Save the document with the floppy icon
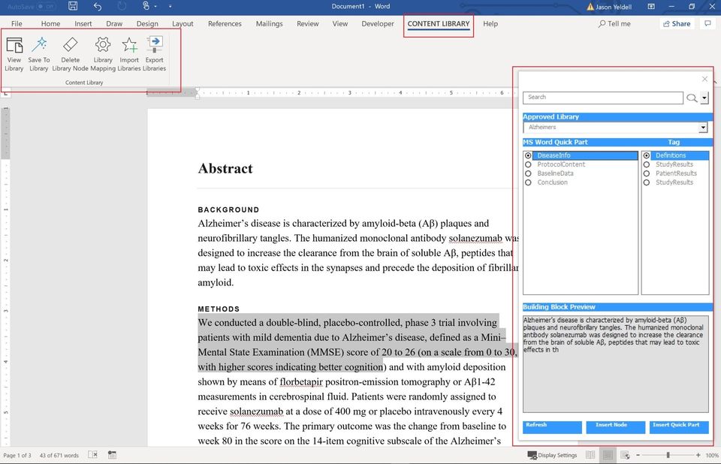 tap(73, 6)
